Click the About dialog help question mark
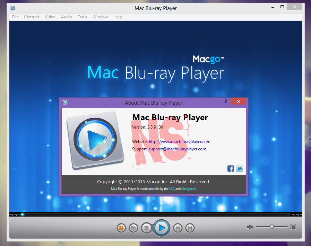The height and width of the screenshot is (246, 311). coord(225,101)
